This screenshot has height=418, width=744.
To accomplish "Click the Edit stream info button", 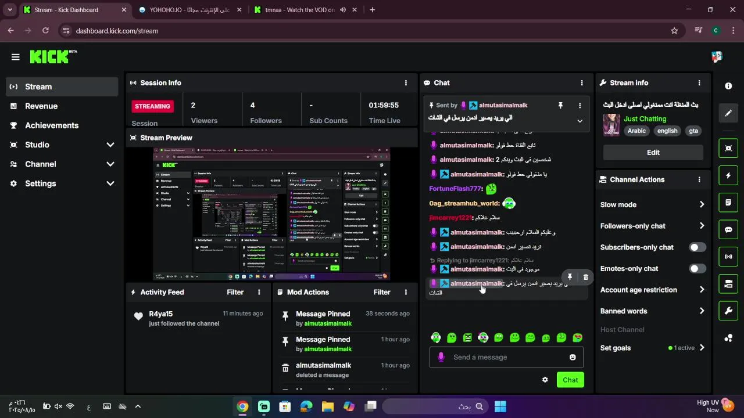I will [653, 153].
